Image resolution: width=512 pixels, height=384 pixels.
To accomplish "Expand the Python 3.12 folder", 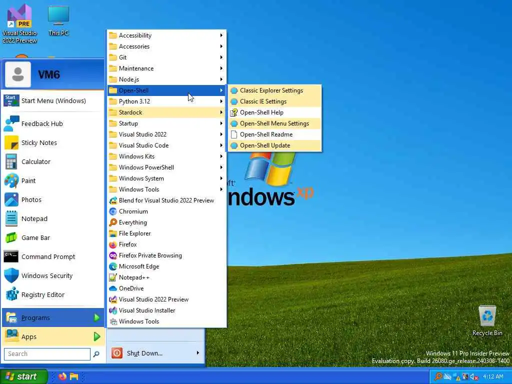I will 167,101.
